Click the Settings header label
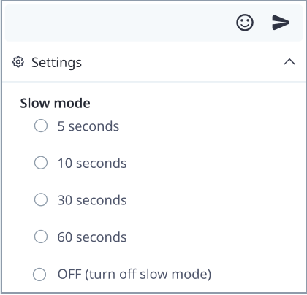The width and height of the screenshot is (307, 295). point(56,63)
